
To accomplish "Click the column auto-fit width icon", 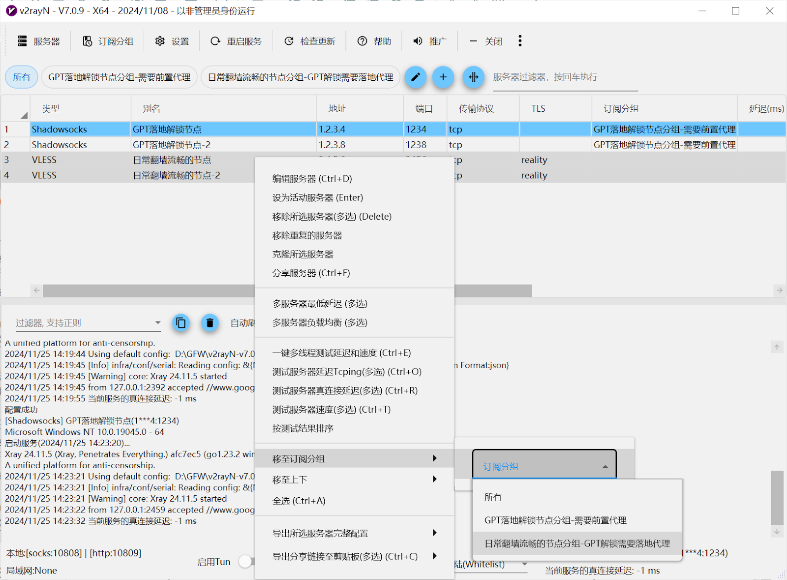I will tap(473, 77).
